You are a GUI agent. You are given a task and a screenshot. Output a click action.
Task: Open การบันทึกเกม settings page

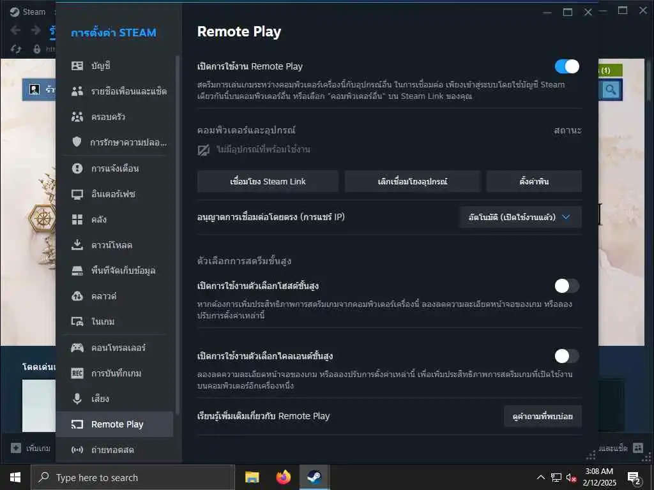[x=114, y=373]
